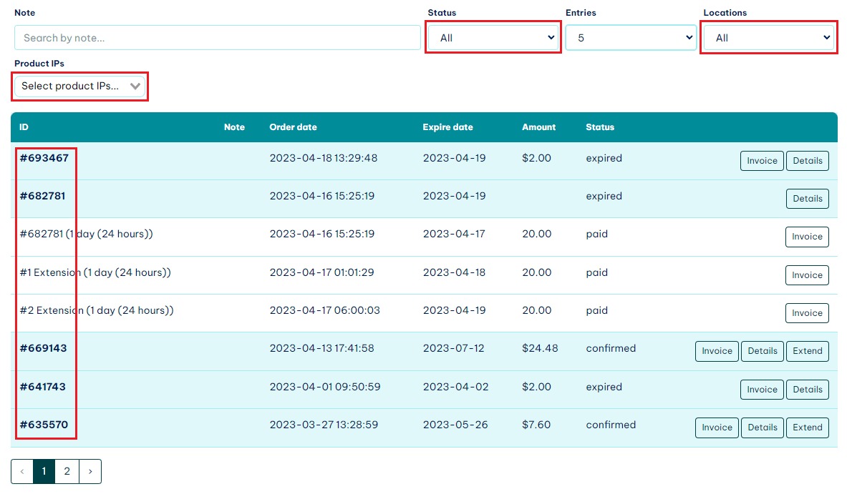
Task: Click the previous page arrow
Action: click(x=22, y=471)
